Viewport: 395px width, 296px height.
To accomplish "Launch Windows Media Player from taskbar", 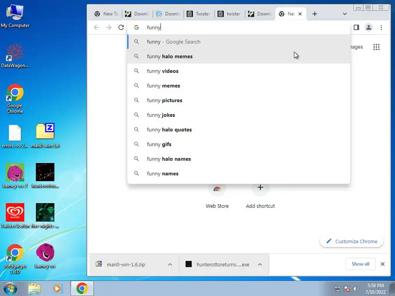I will [x=57, y=288].
